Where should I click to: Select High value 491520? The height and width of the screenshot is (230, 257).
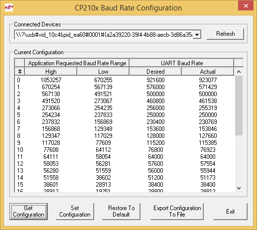pos(51,101)
